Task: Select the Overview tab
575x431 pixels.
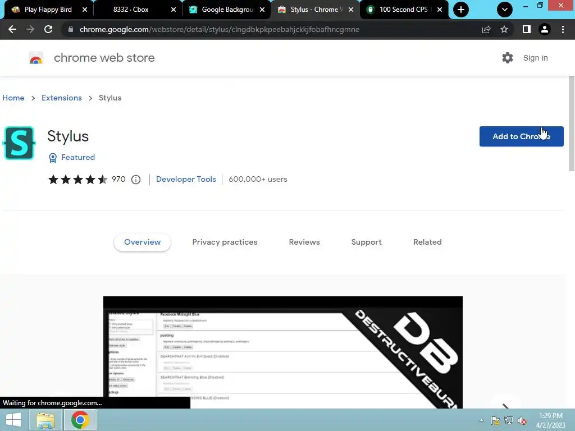Action: coord(142,242)
